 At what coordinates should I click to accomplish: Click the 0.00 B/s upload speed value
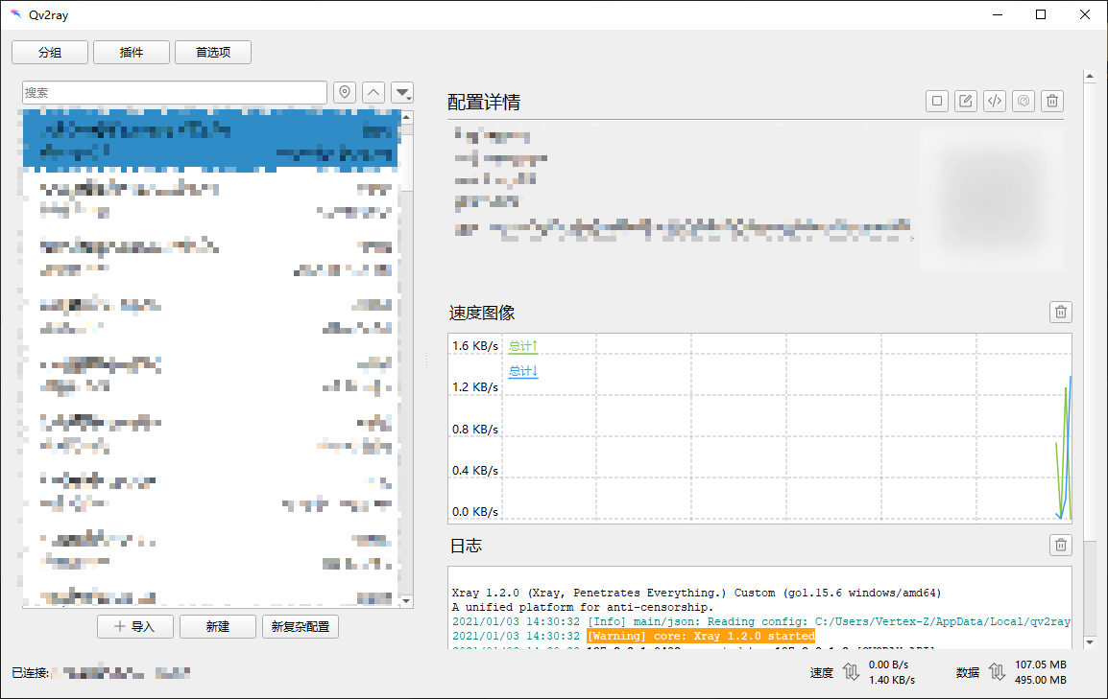pyautogui.click(x=889, y=664)
